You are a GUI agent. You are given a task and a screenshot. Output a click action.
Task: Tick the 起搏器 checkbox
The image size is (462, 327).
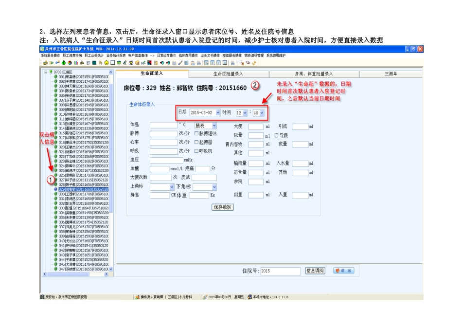[x=196, y=142]
